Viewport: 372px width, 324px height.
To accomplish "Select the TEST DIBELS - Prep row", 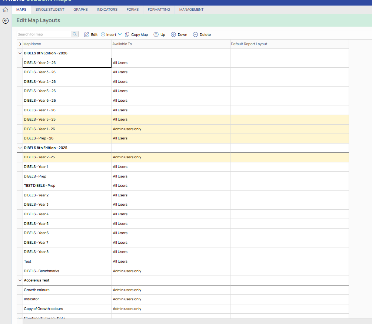I will (183, 186).
